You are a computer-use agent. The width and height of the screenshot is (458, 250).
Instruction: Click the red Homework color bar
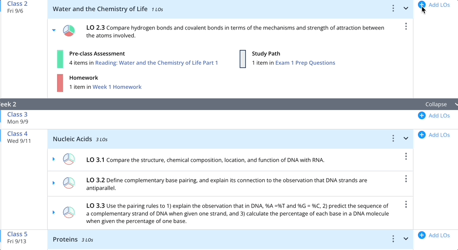point(60,83)
